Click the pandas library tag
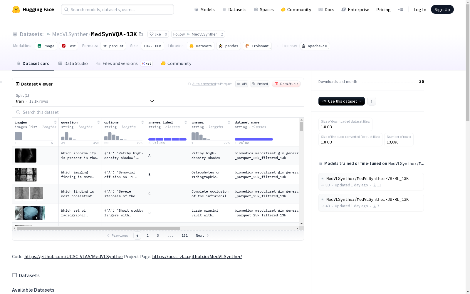This screenshot has height=294, width=470. (x=229, y=46)
